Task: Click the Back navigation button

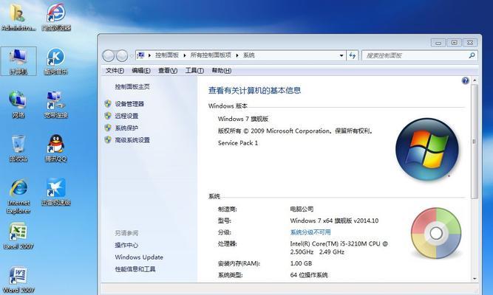Action: pyautogui.click(x=109, y=56)
